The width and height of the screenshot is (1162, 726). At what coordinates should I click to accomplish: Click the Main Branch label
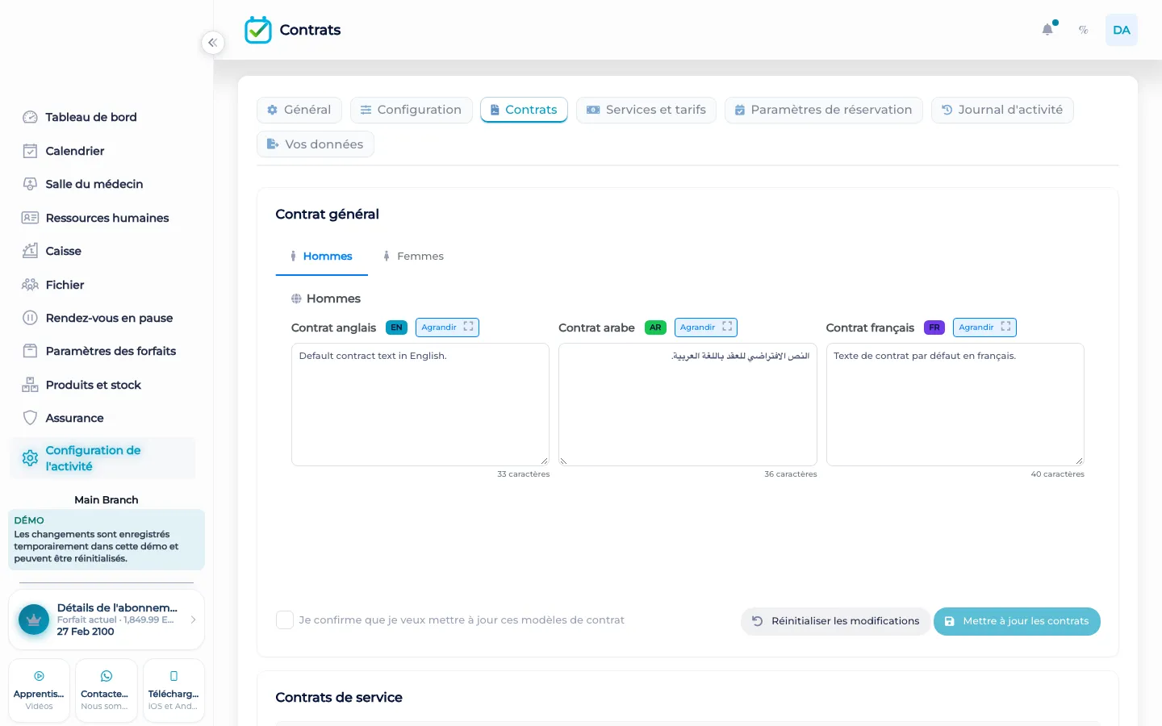click(107, 500)
